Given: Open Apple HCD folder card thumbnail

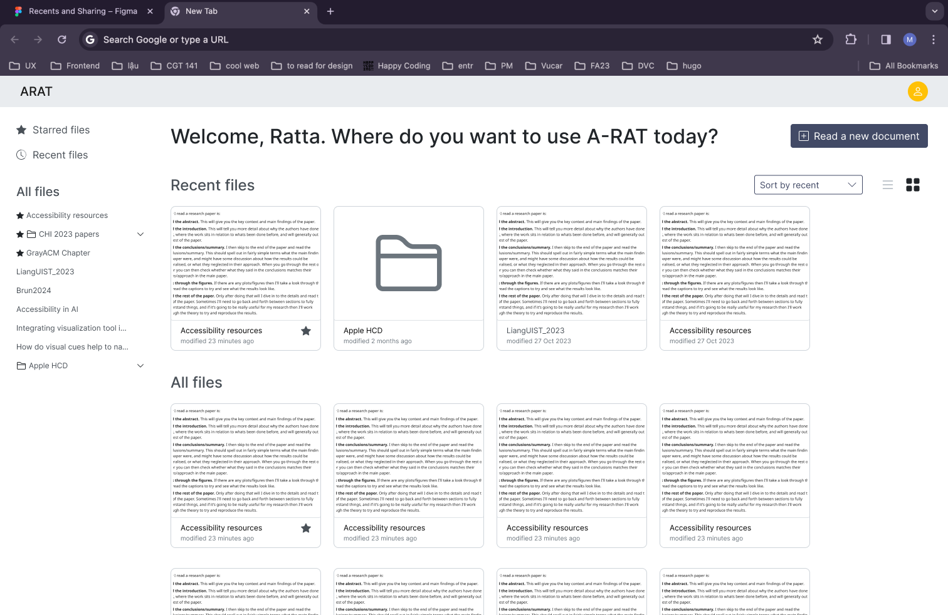Looking at the screenshot, I should click(x=409, y=263).
